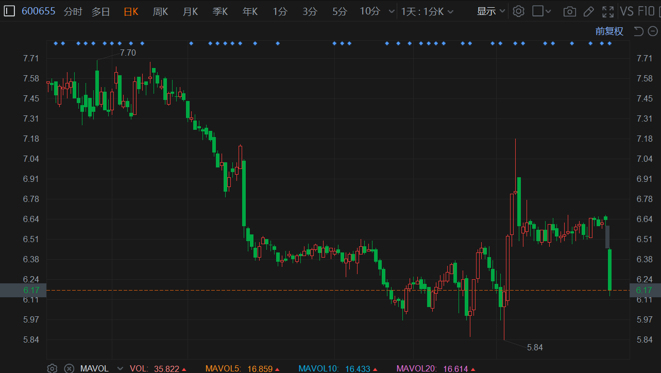Activate the pencil drawing tool
The width and height of the screenshot is (661, 373).
[x=588, y=11]
